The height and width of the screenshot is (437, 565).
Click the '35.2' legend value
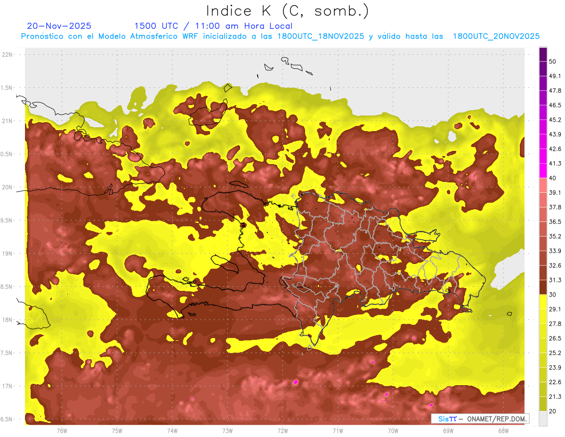click(555, 237)
